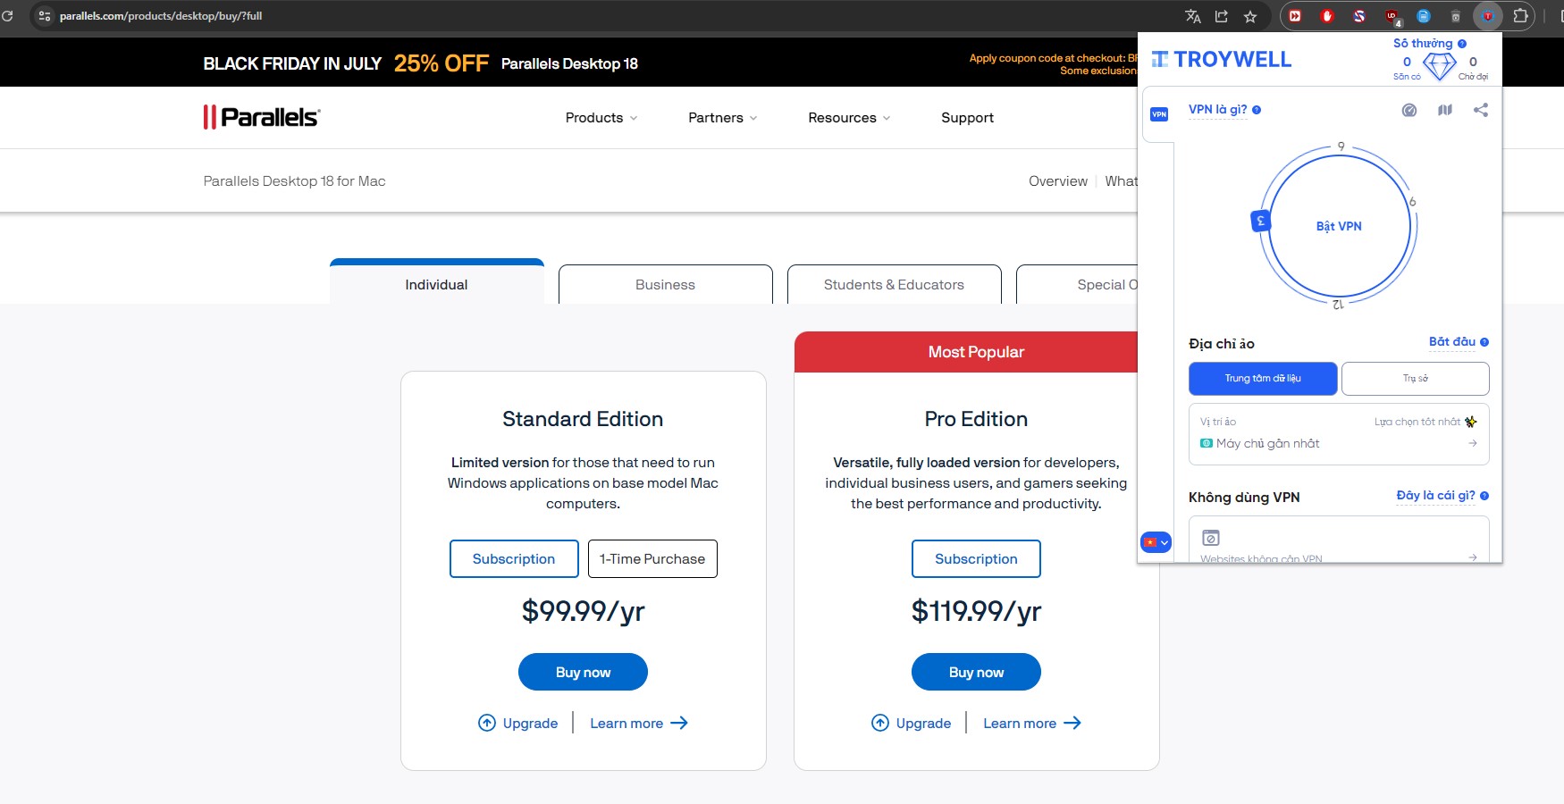Click the map icon in Troywell panel
Screen dimensions: 1564x804
[x=1445, y=110]
